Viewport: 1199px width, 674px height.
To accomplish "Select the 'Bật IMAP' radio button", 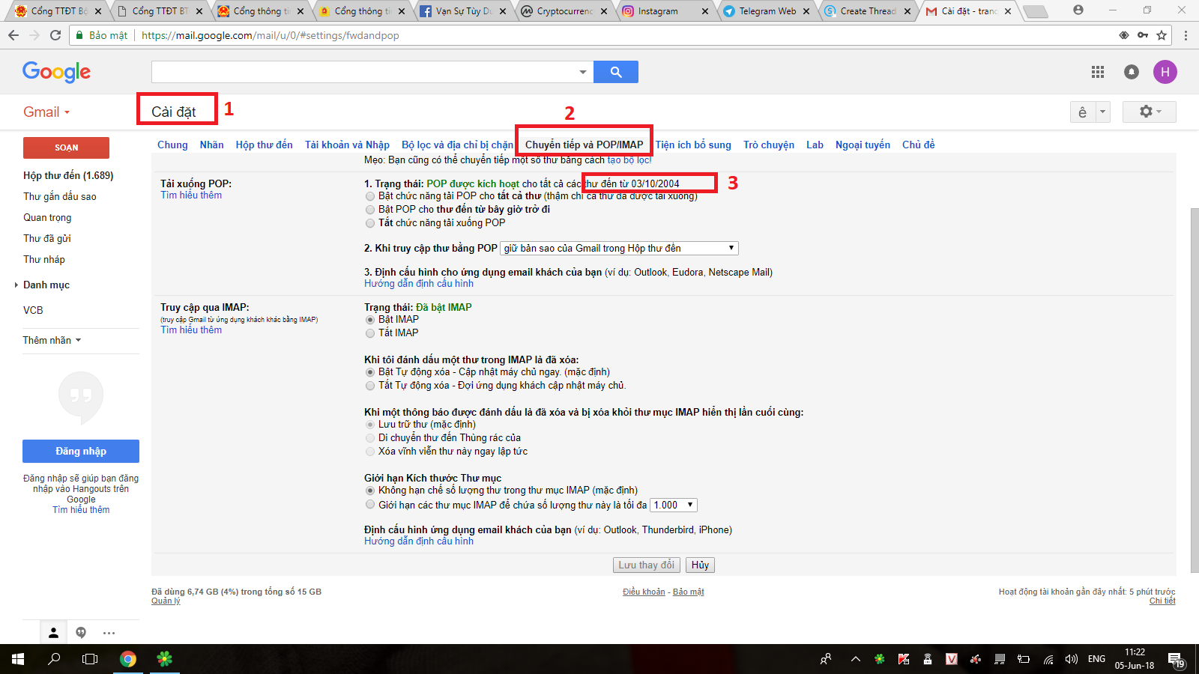I will 370,320.
